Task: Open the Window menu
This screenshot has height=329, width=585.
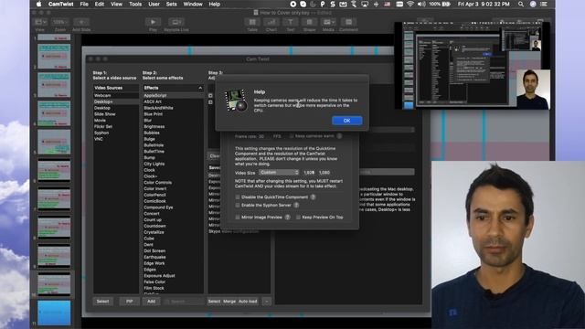Action: (x=193, y=4)
